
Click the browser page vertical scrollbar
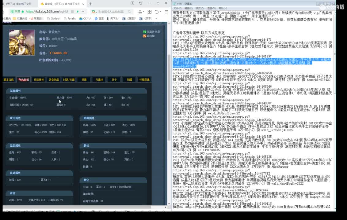(169, 97)
